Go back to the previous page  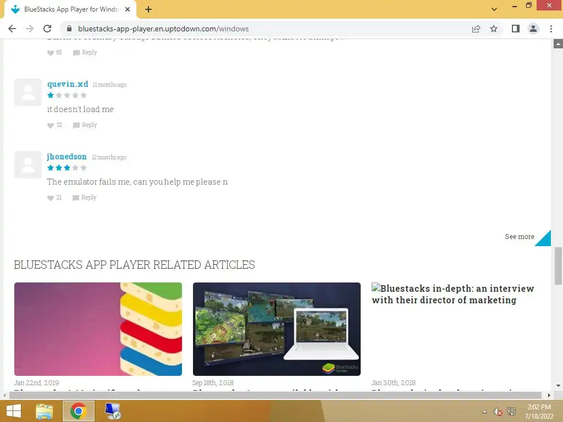tap(12, 29)
